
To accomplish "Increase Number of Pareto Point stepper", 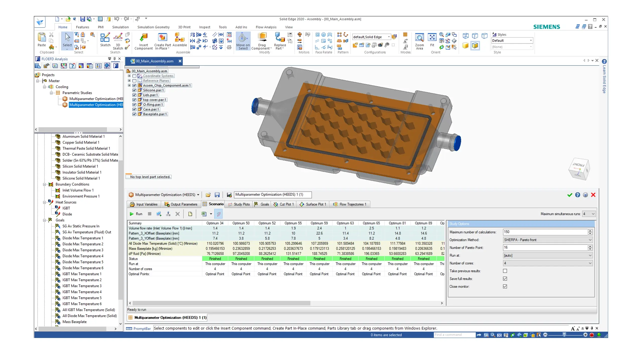I will coord(590,246).
